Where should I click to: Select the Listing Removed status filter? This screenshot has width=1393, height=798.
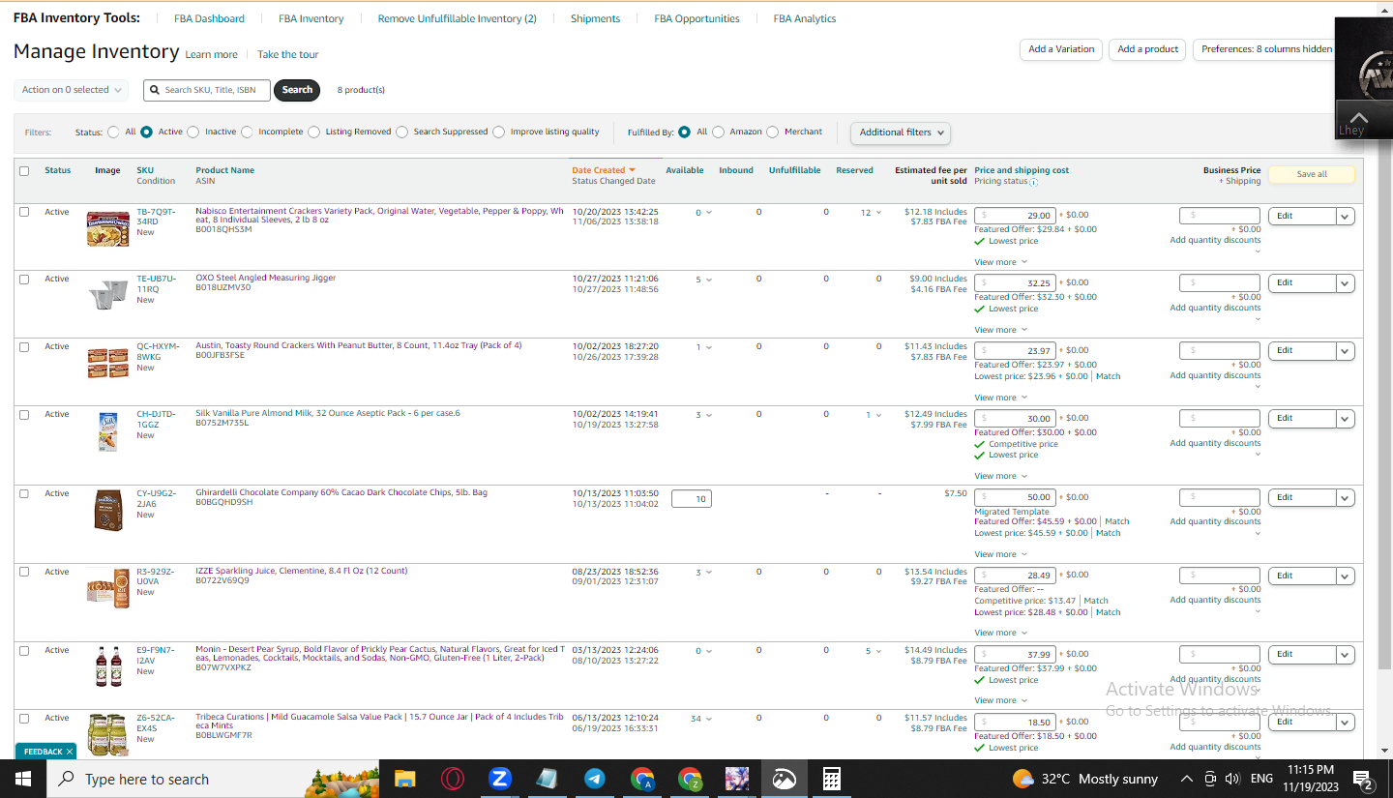tap(314, 132)
